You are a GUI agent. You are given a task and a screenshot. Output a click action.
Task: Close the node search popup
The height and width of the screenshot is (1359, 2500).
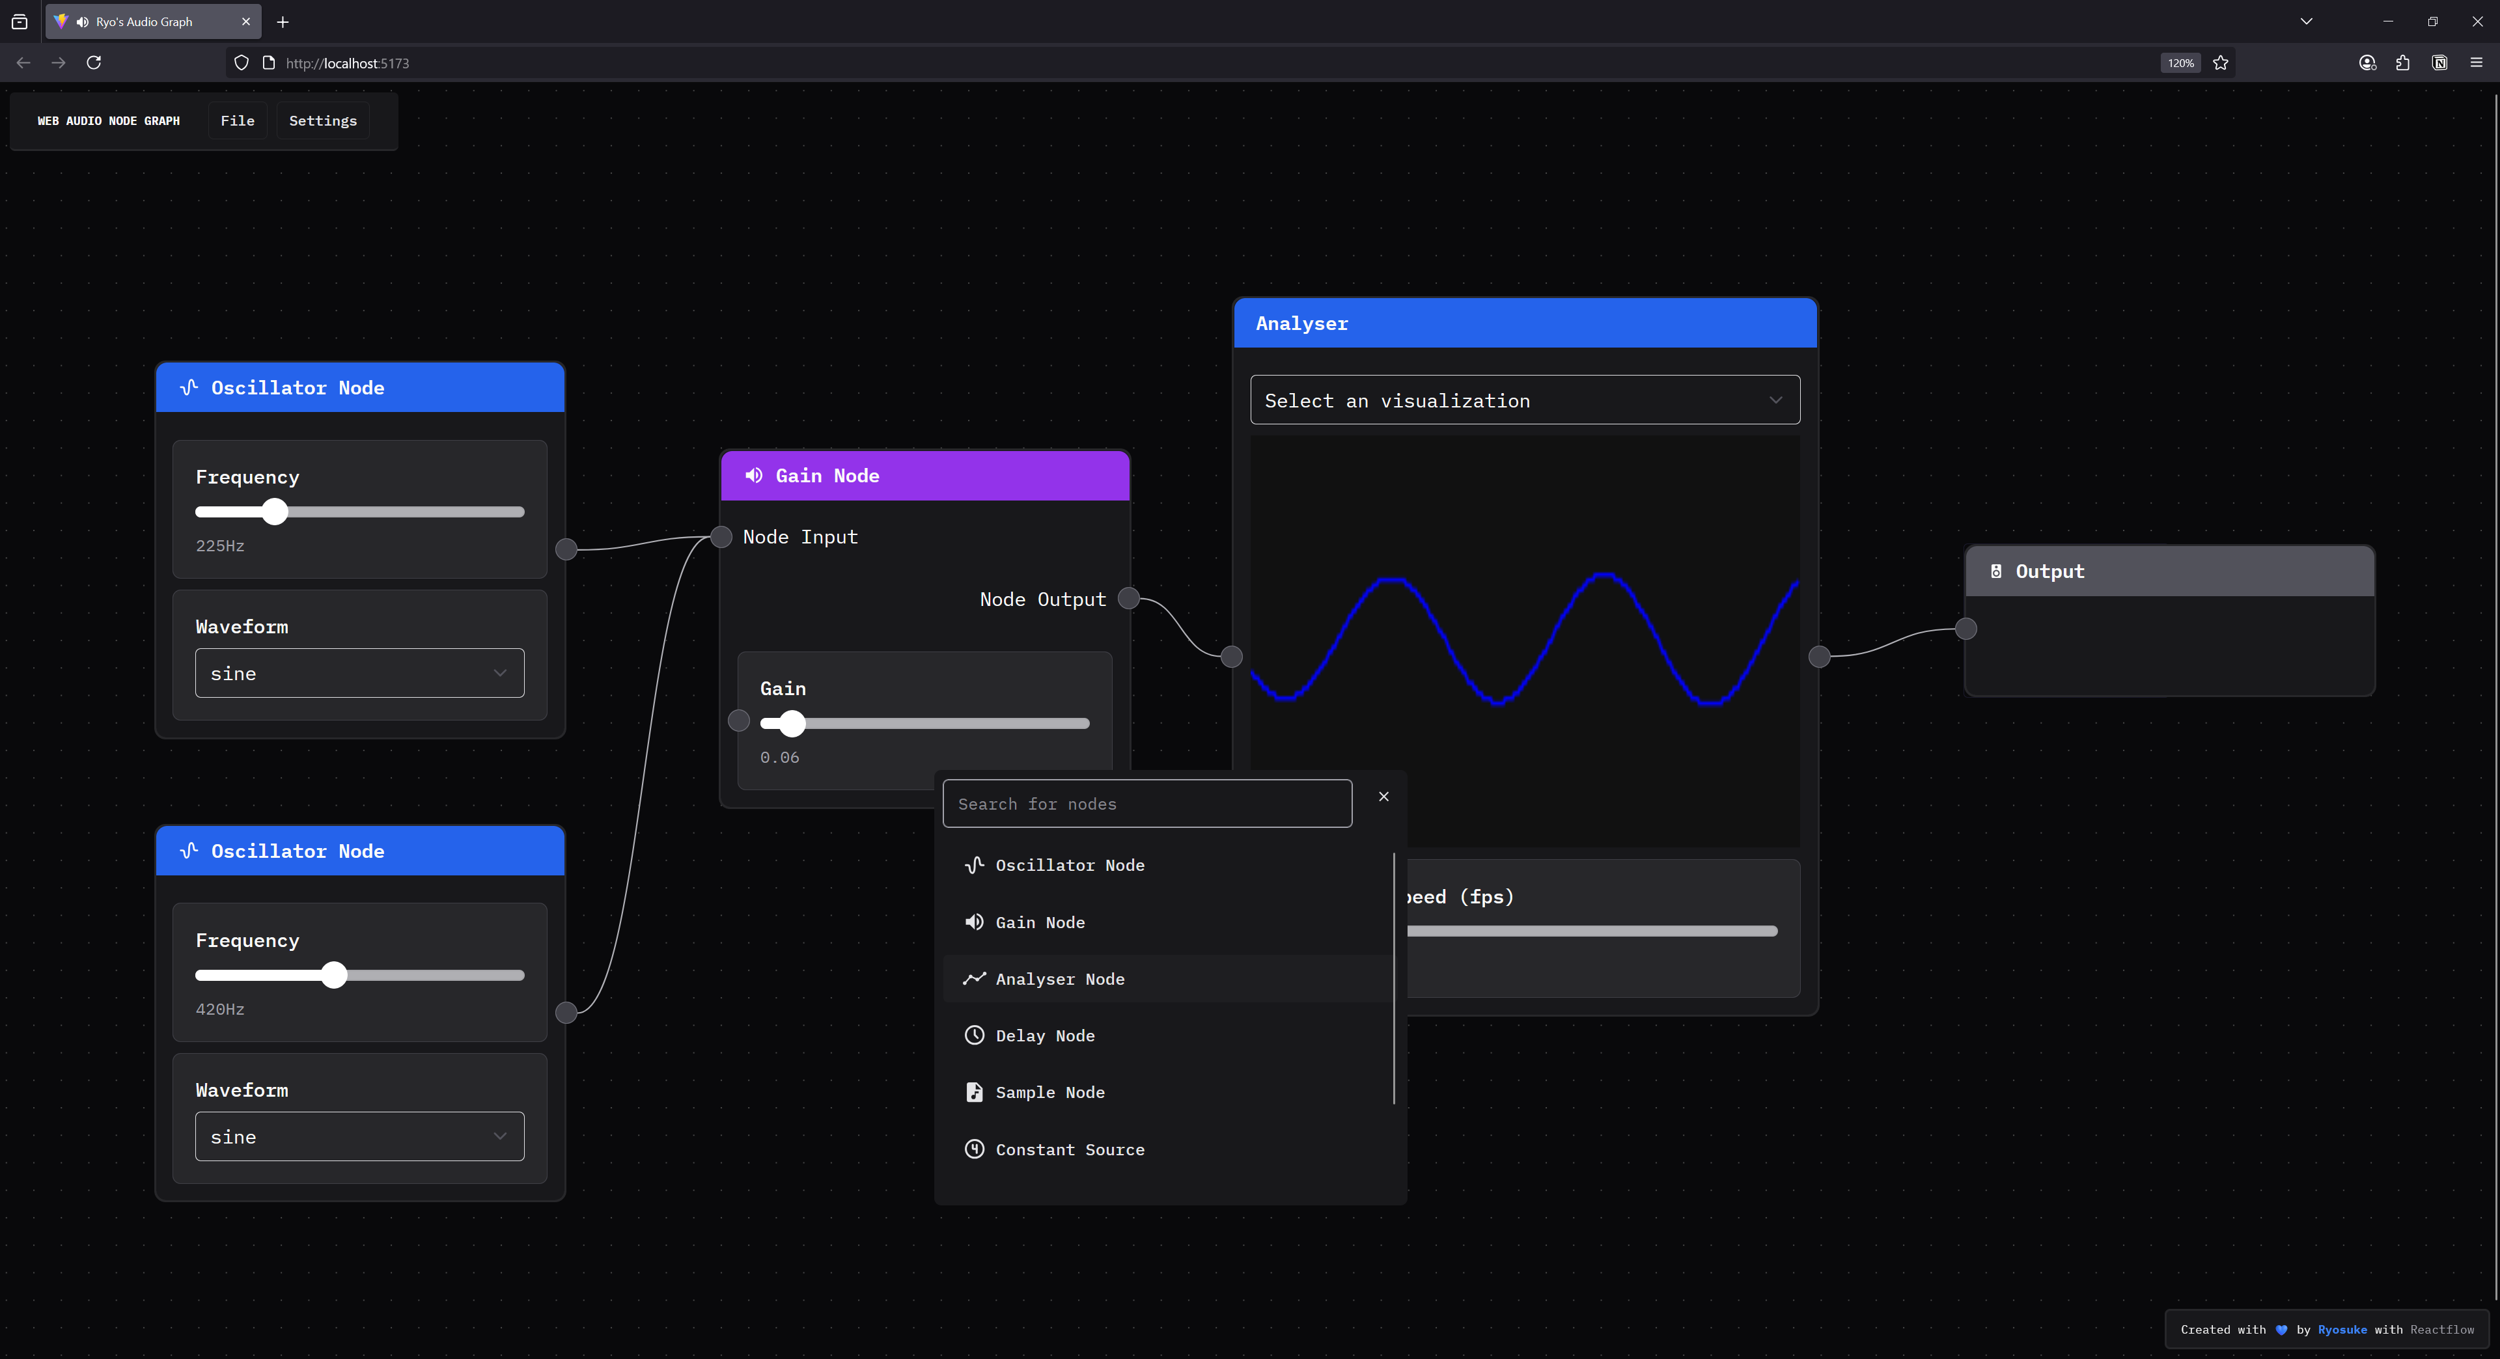click(x=1384, y=797)
